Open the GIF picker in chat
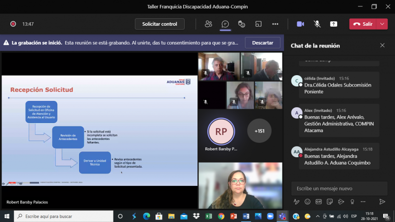 point(318,202)
